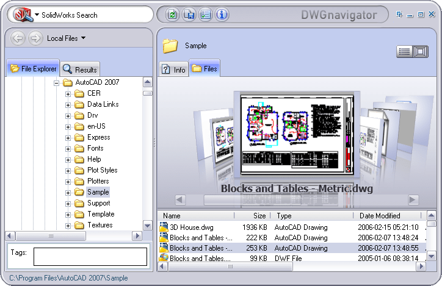The height and width of the screenshot is (286, 442).
Task: Expand the Support folder
Action: [68, 204]
